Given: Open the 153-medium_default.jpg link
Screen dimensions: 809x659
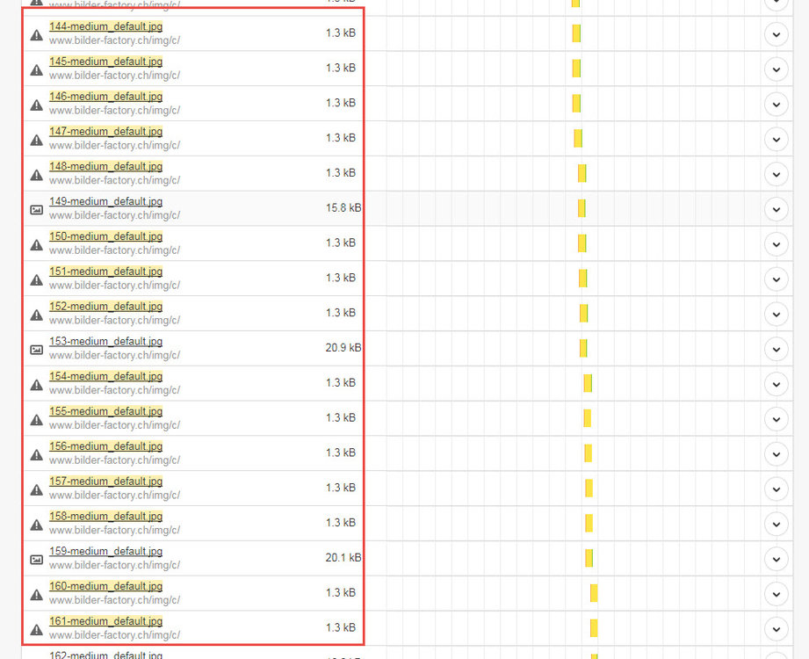Looking at the screenshot, I should click(105, 341).
